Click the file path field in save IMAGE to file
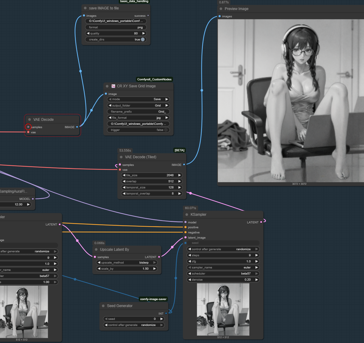This screenshot has width=364, height=343. pyautogui.click(x=116, y=21)
